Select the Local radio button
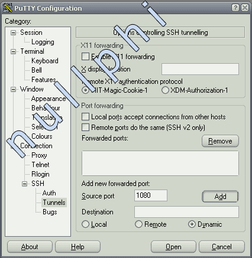Image resolution: width=252 pixels, height=258 pixels. click(85, 224)
